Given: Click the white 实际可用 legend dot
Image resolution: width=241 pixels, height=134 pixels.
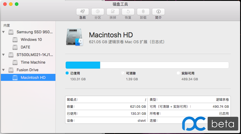Looking at the screenshot, I should click(x=178, y=73).
